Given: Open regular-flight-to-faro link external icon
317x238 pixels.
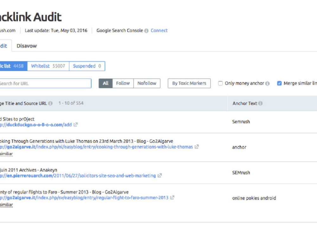Looking at the screenshot, I should 172,197.
